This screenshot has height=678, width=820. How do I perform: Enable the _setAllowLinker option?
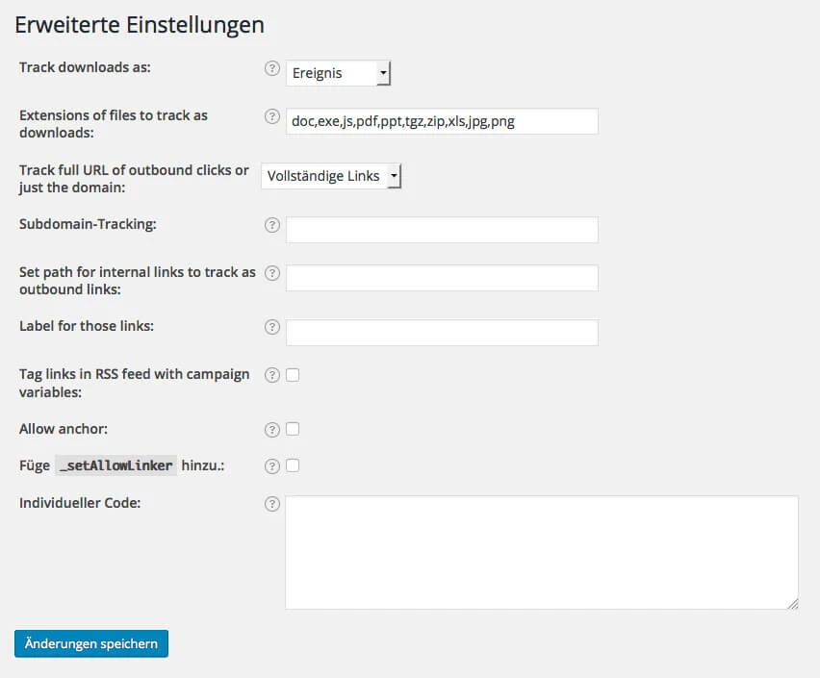[292, 465]
